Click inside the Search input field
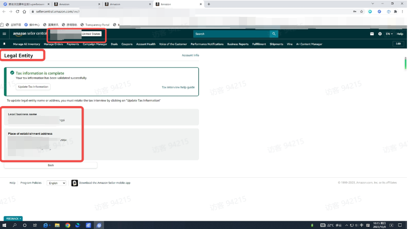This screenshot has height=229, width=408. (231, 34)
